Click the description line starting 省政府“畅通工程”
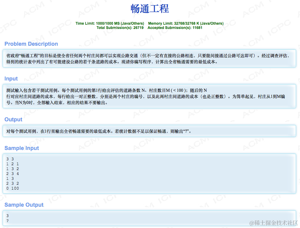 (147, 56)
